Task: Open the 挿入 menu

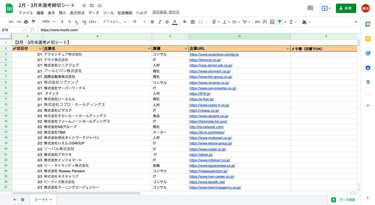Action: click(62, 13)
